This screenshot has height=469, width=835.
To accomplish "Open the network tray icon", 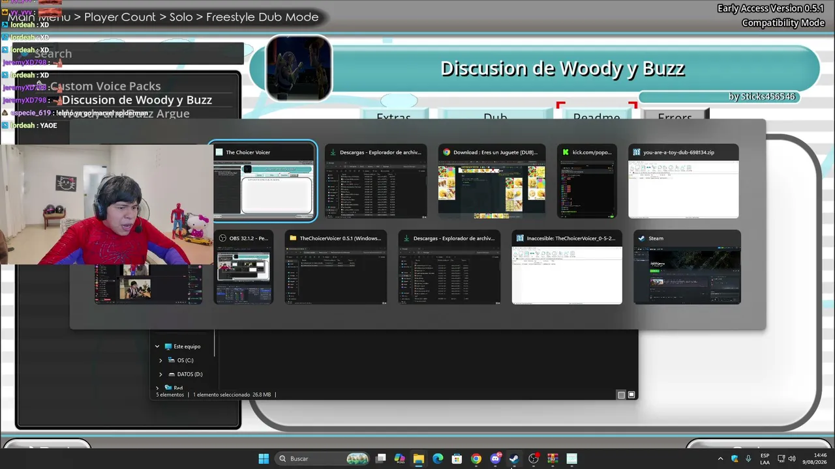I will pos(782,459).
